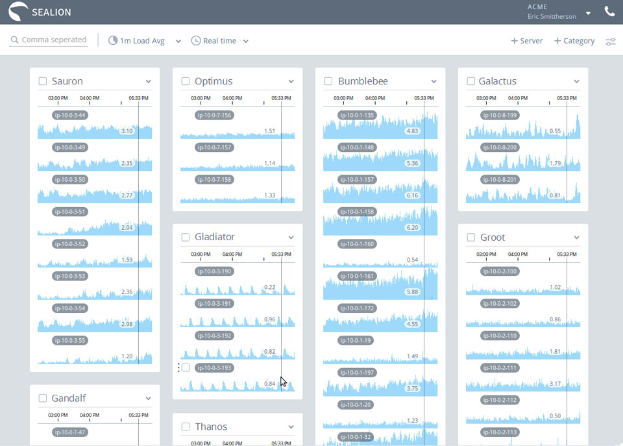The image size is (623, 446).
Task: Open the Eric Smittherson account menu
Action: [588, 13]
